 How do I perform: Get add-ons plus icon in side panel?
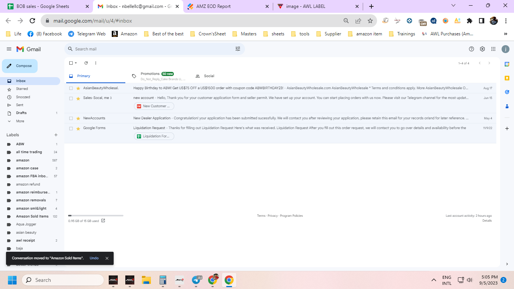click(507, 129)
